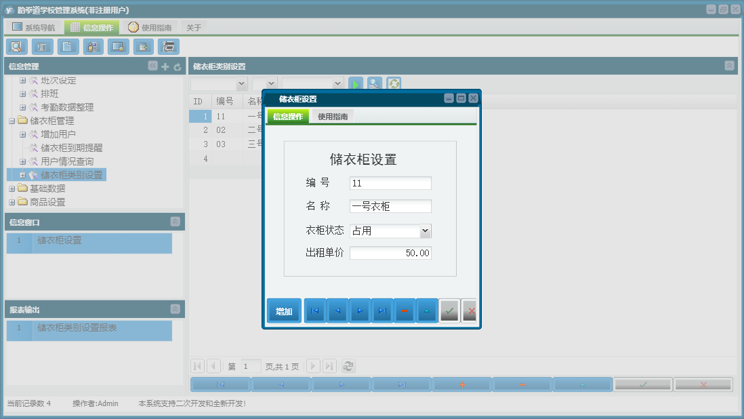Select the data export toolbar icon
This screenshot has width=744, height=419.
click(x=143, y=46)
